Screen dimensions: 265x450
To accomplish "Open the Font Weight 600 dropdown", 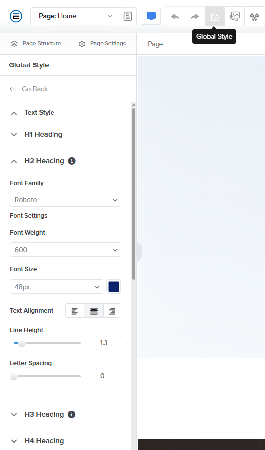I will pyautogui.click(x=65, y=250).
